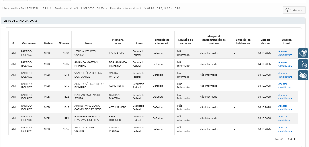Click the Cargo column header
Screen dimensions: 309x147
tap(140, 43)
